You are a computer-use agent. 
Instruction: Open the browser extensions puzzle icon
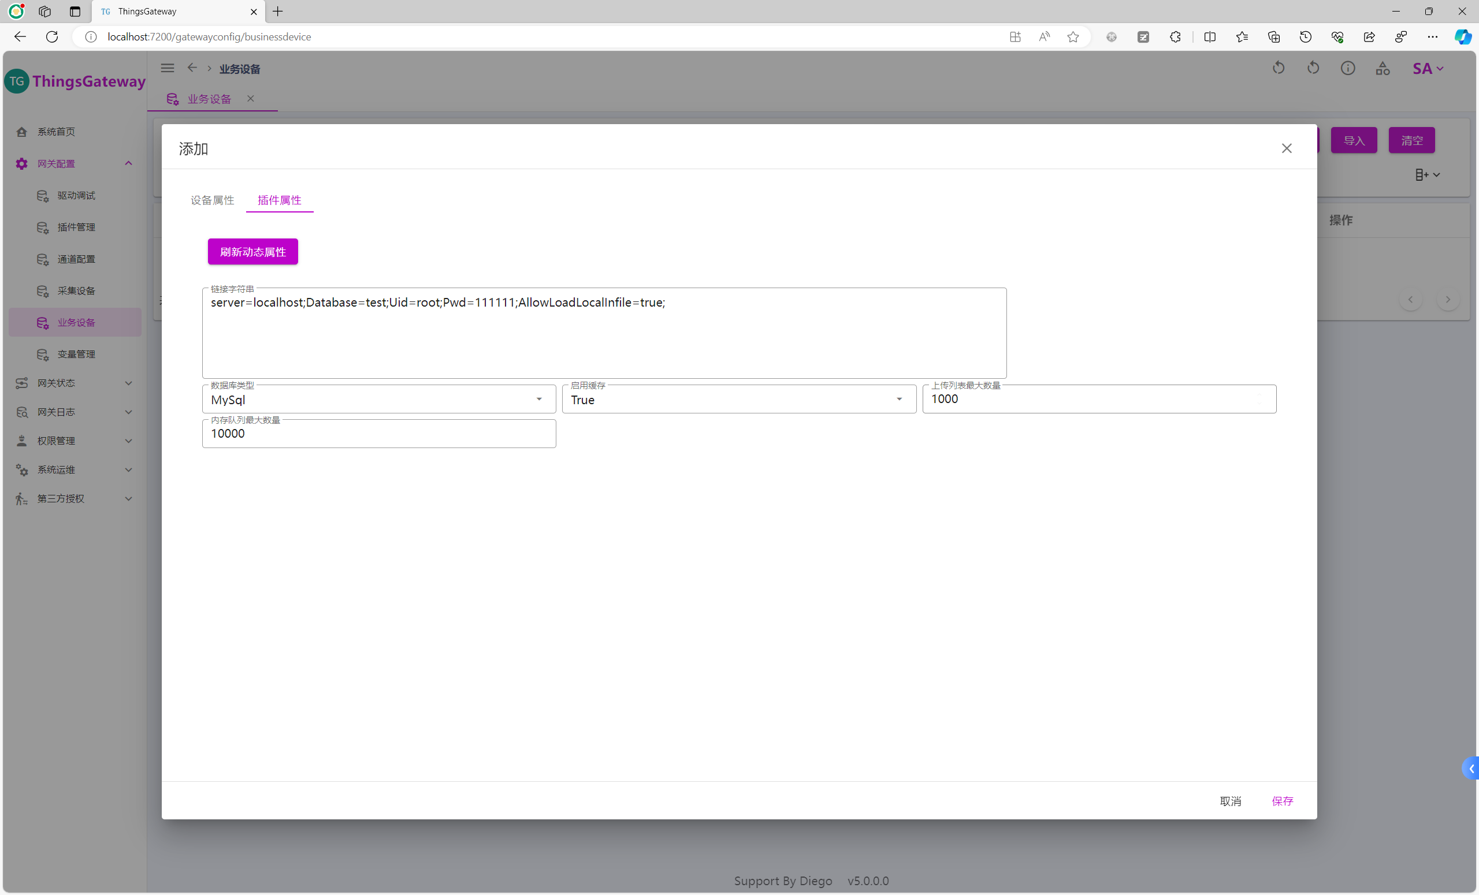1175,37
